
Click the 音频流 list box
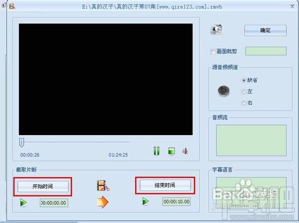point(251,140)
